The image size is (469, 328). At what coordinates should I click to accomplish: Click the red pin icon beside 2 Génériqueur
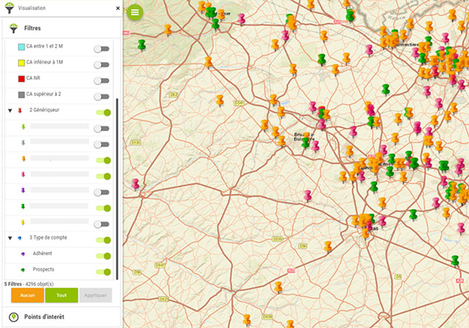pos(20,111)
